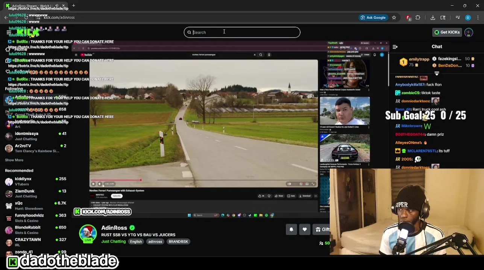Click Mikebrown username in chat
The height and width of the screenshot is (270, 484).
click(411, 126)
